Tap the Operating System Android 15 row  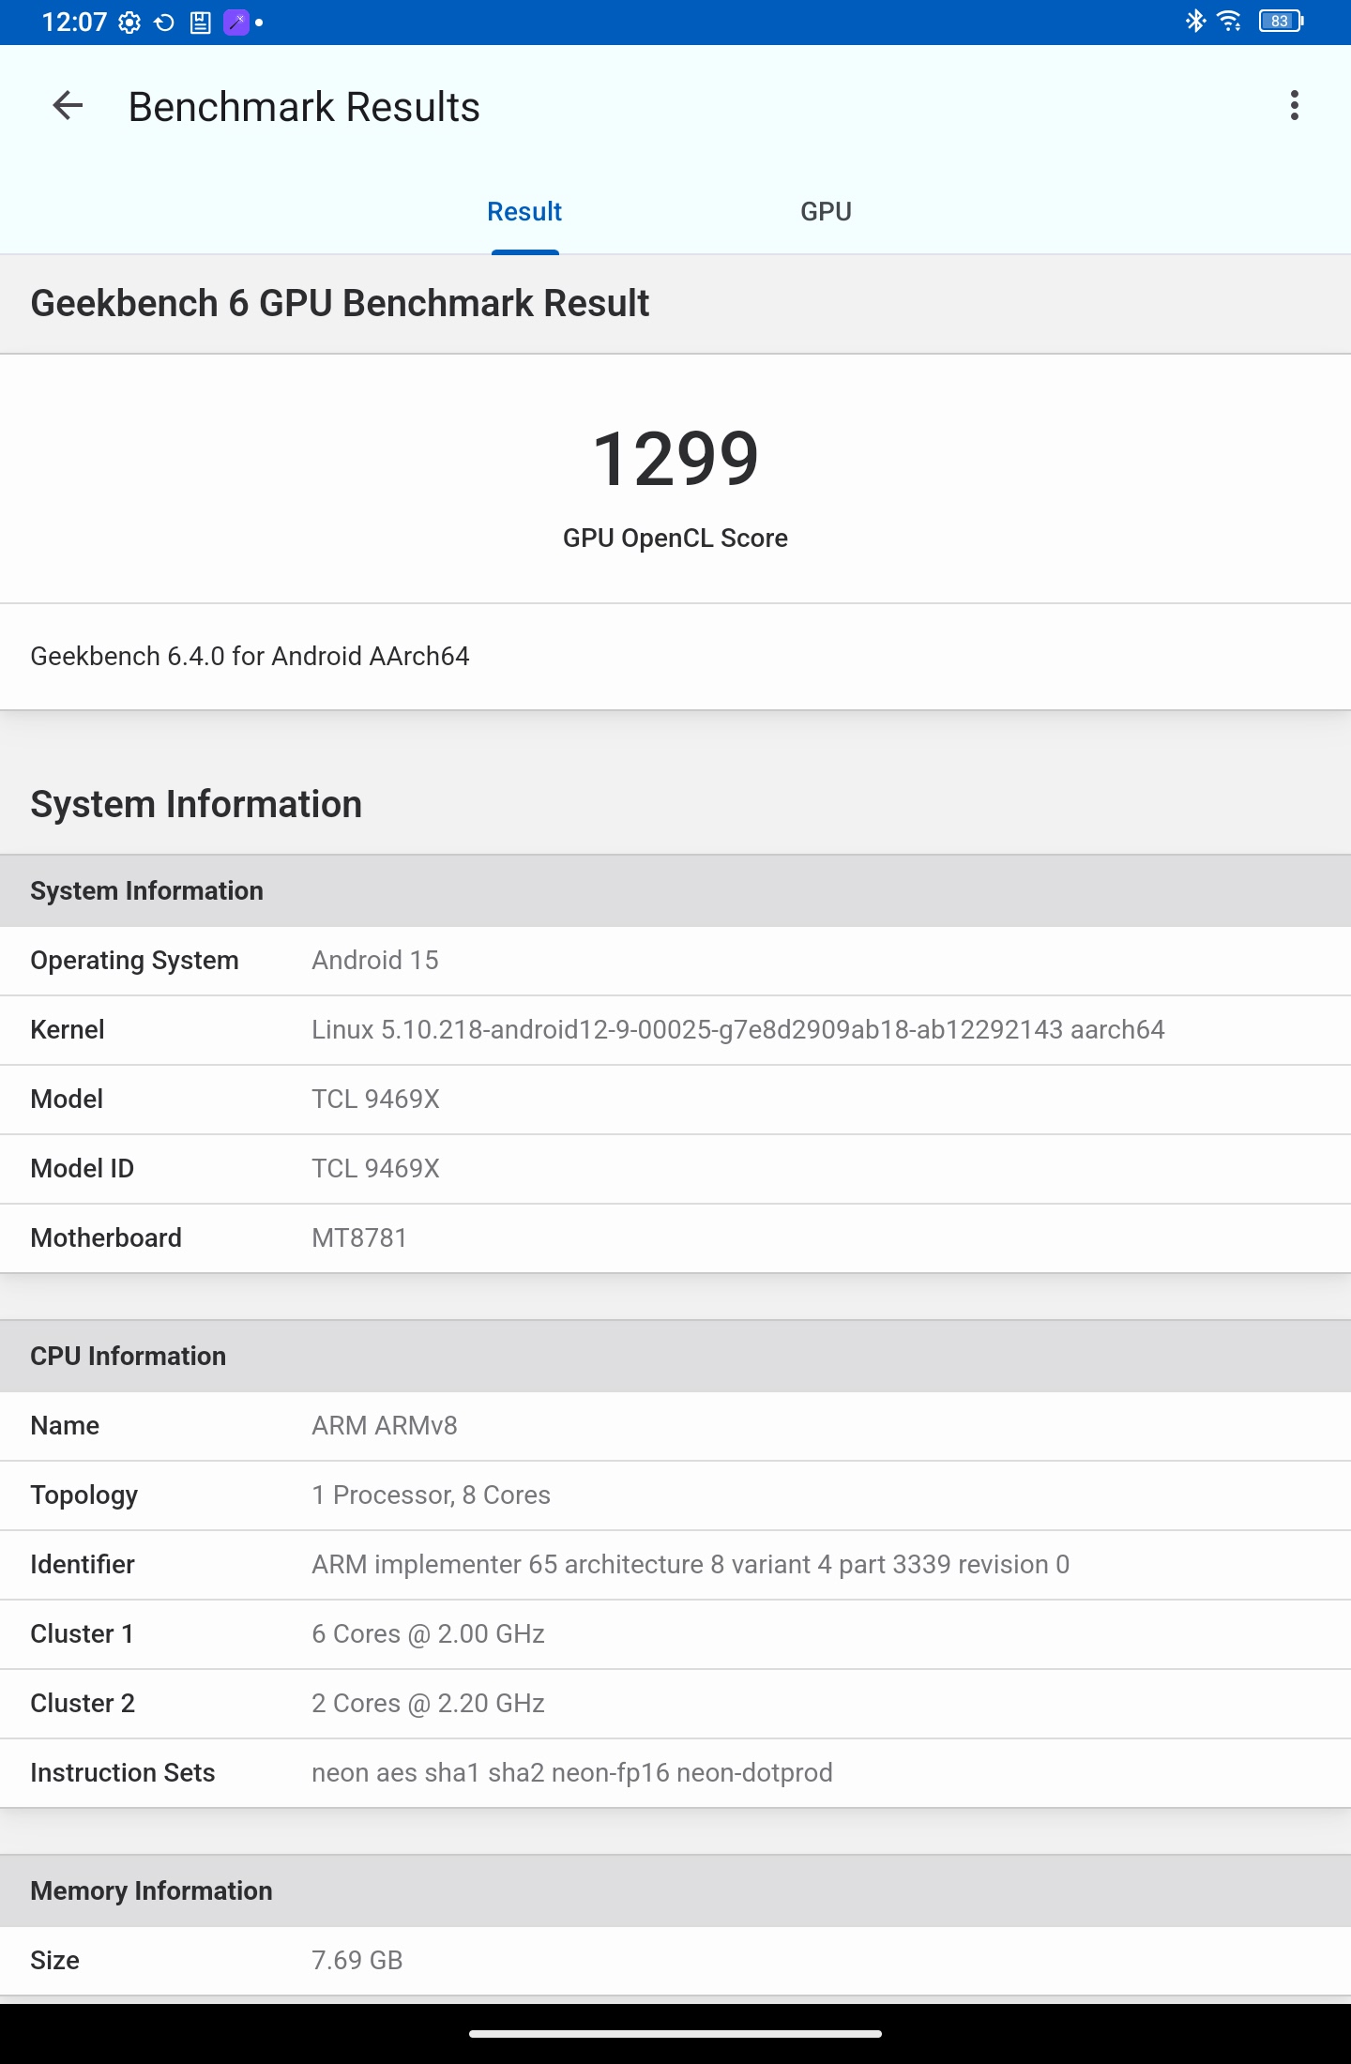(675, 961)
